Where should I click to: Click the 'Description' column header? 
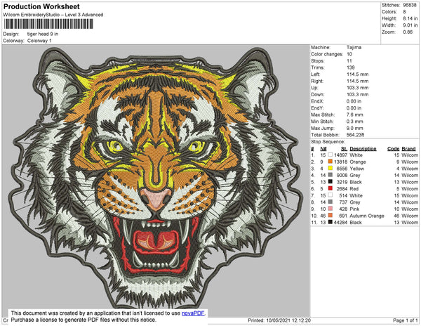pos(363,149)
